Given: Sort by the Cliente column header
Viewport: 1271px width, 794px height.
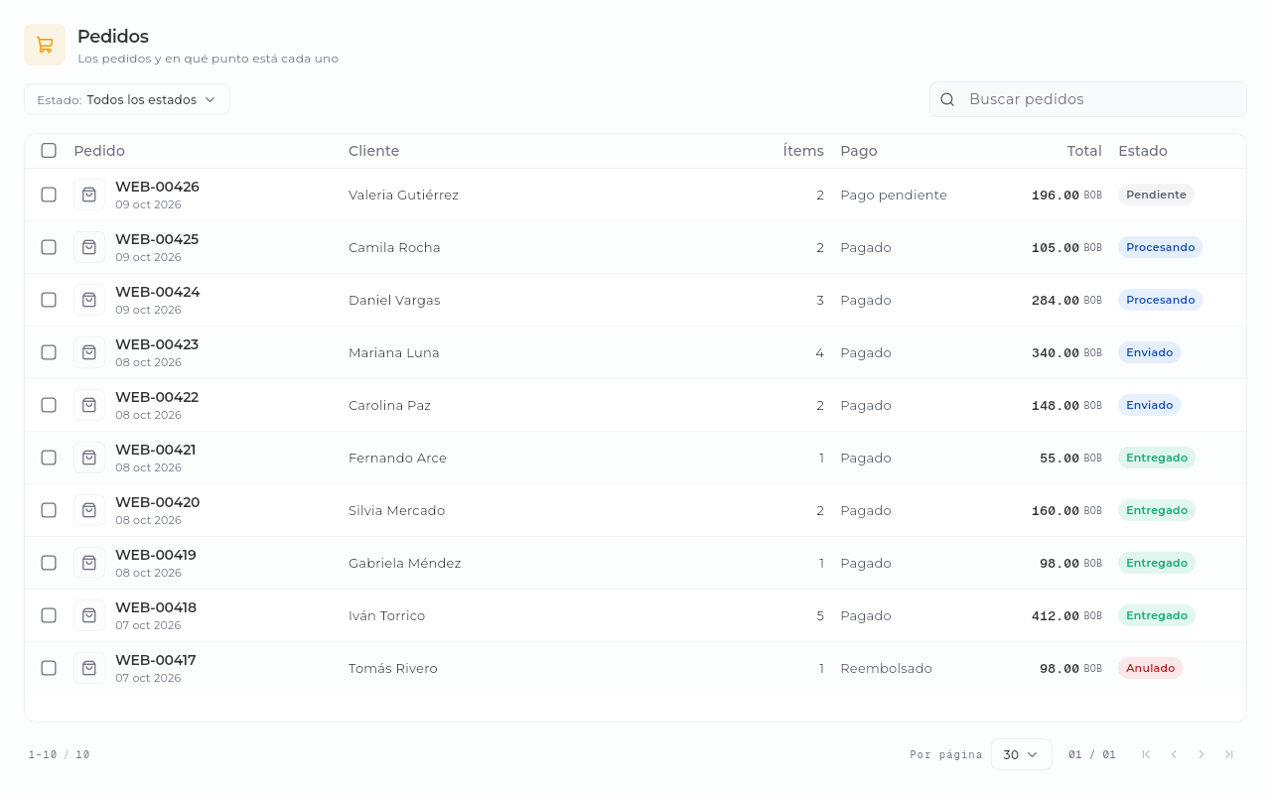Looking at the screenshot, I should tap(373, 151).
